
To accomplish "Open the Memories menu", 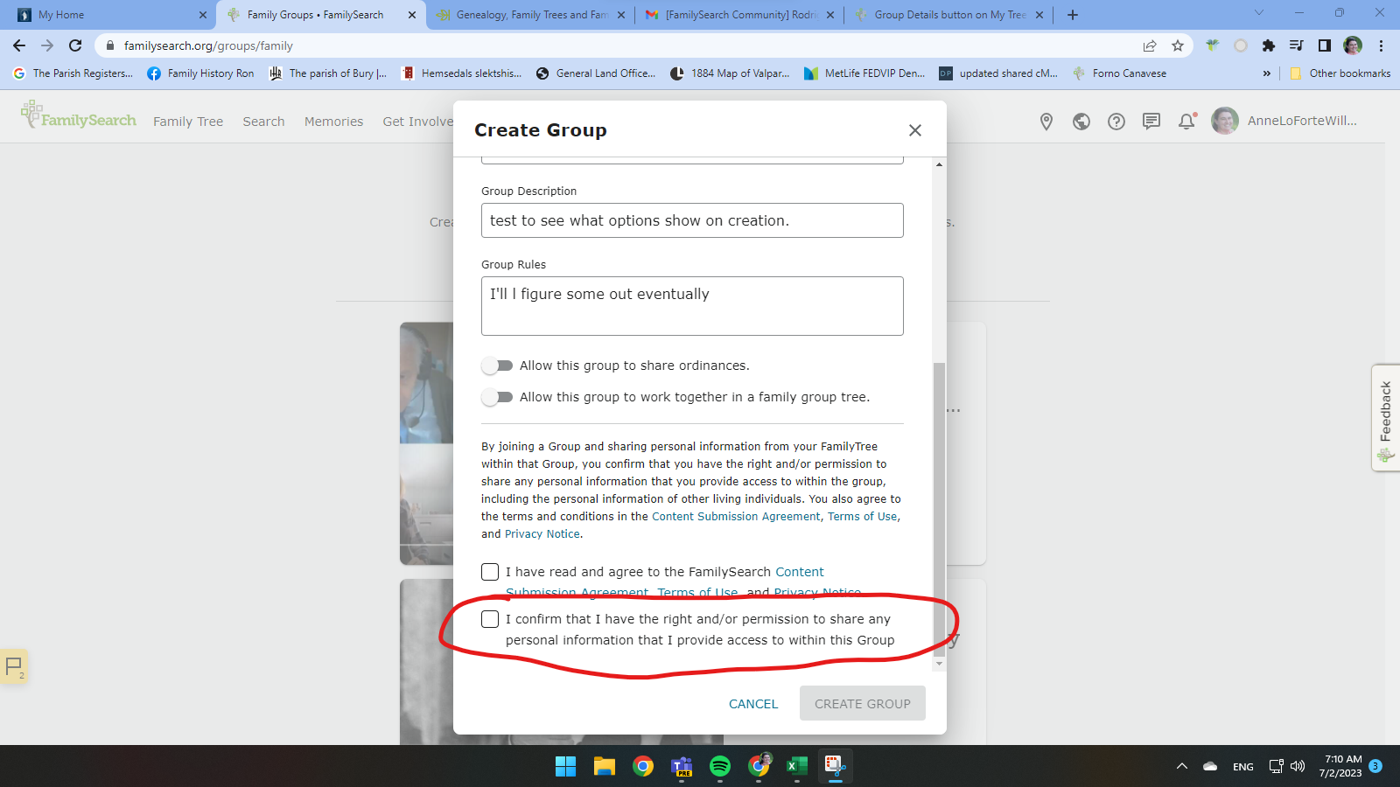I will click(x=333, y=122).
